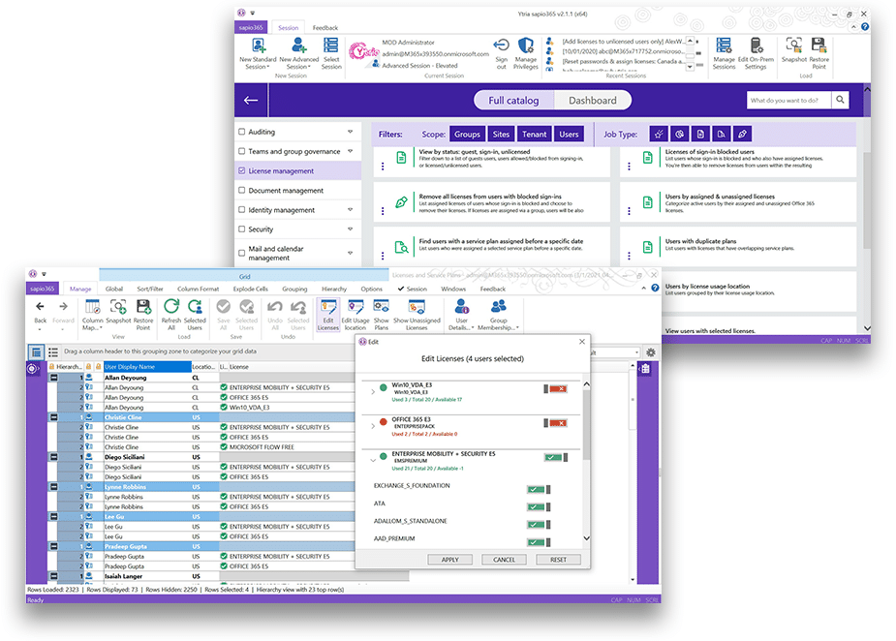896x641 pixels.
Task: Expand OFFICE 365 E3 license details
Action: pyautogui.click(x=373, y=426)
